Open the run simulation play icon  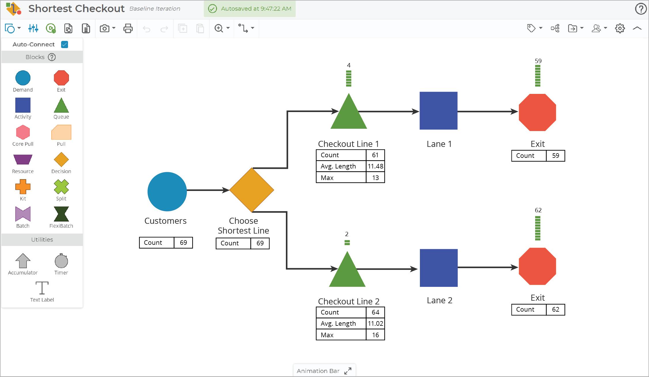[51, 28]
